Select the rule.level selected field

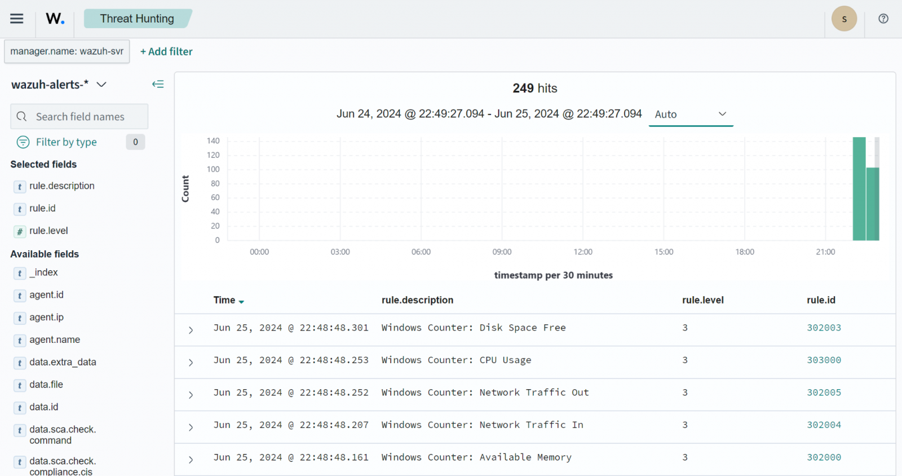click(x=48, y=231)
